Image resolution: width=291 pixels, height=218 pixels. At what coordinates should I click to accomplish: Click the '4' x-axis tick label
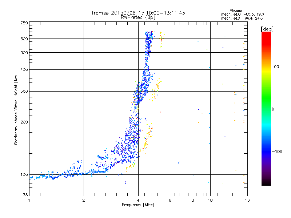click(x=138, y=200)
